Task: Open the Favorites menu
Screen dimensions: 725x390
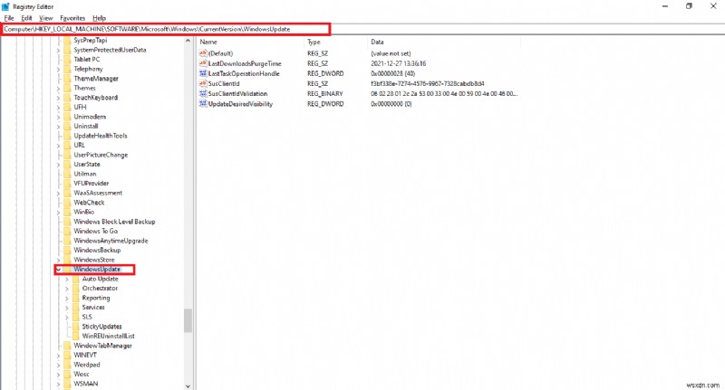Action: [x=72, y=18]
